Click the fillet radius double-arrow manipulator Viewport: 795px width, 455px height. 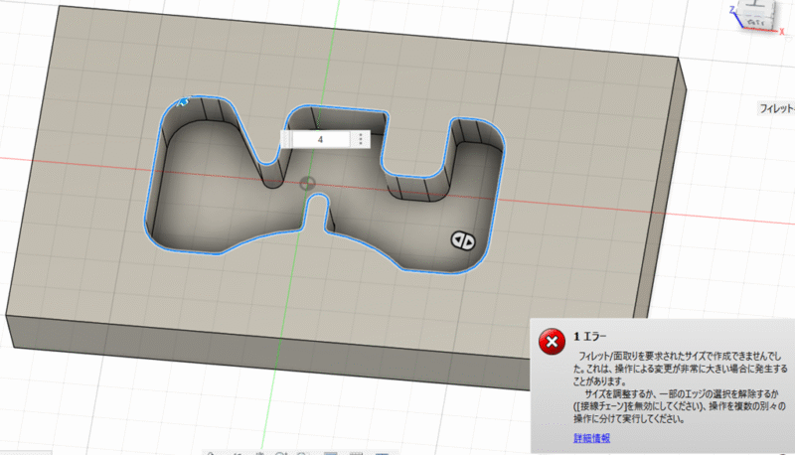click(461, 239)
